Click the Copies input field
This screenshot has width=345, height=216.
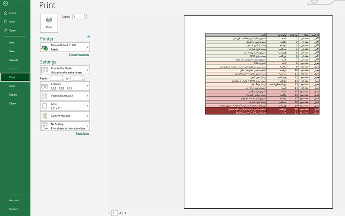point(78,16)
